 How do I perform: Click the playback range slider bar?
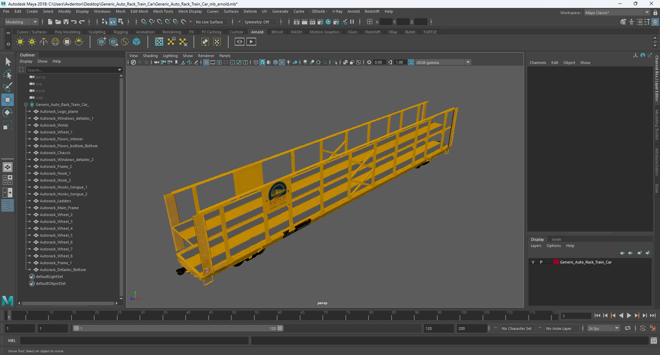coord(178,329)
